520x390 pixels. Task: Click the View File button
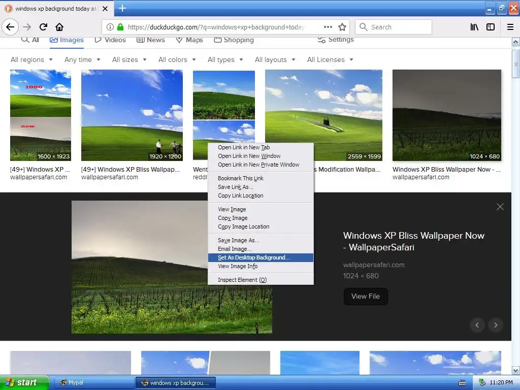coord(366,296)
